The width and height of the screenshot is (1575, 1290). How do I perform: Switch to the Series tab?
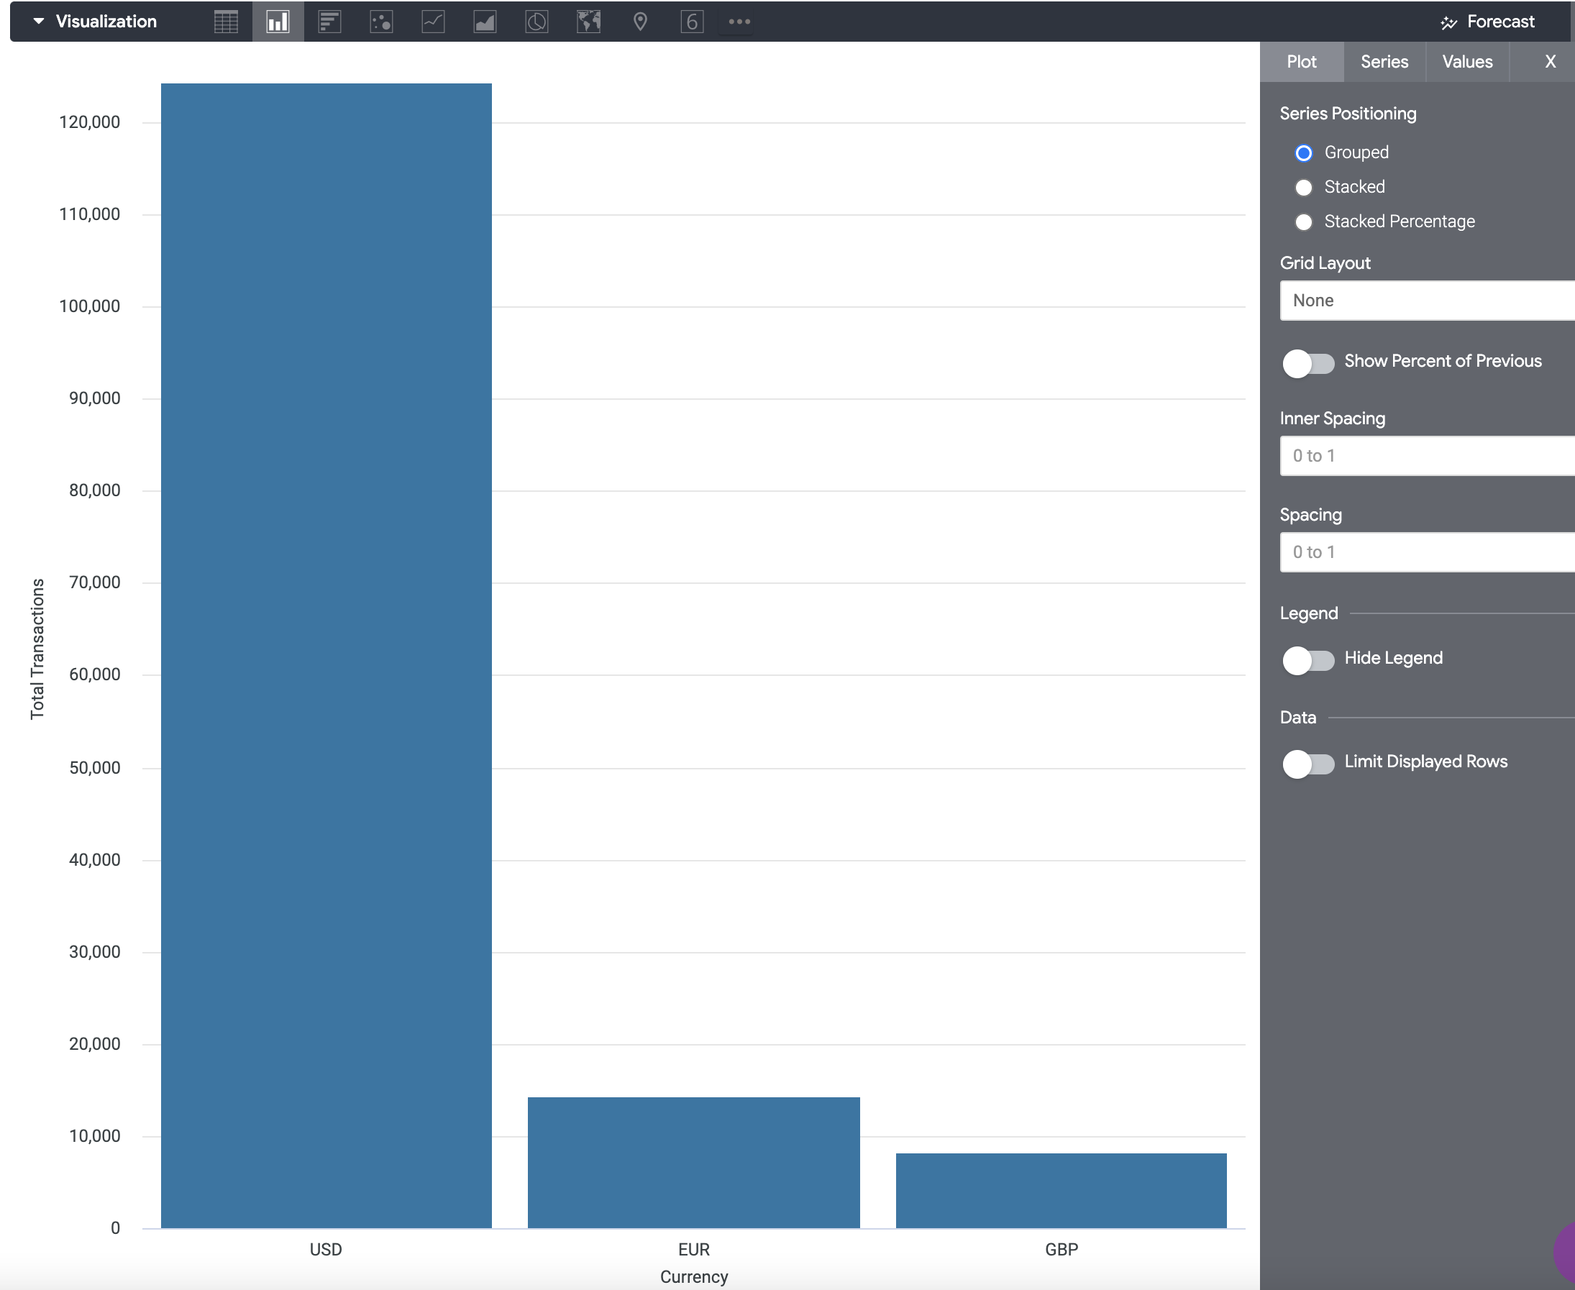tap(1384, 62)
